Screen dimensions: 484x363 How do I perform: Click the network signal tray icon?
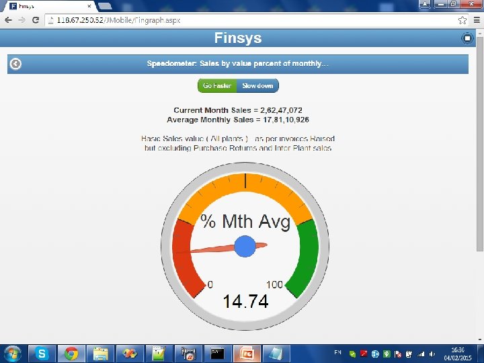pyautogui.click(x=421, y=354)
